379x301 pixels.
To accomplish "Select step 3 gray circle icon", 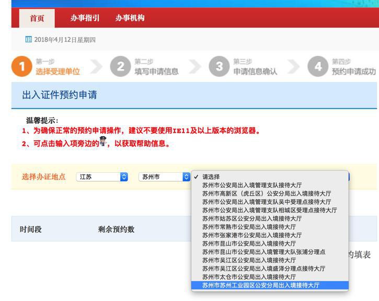I will [219, 66].
